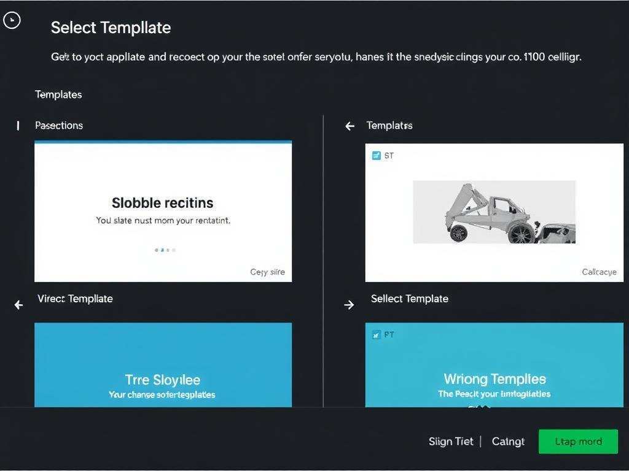Image resolution: width=629 pixels, height=471 pixels.
Task: Click the right arrow beside Sellect Template
Action: pyautogui.click(x=349, y=305)
